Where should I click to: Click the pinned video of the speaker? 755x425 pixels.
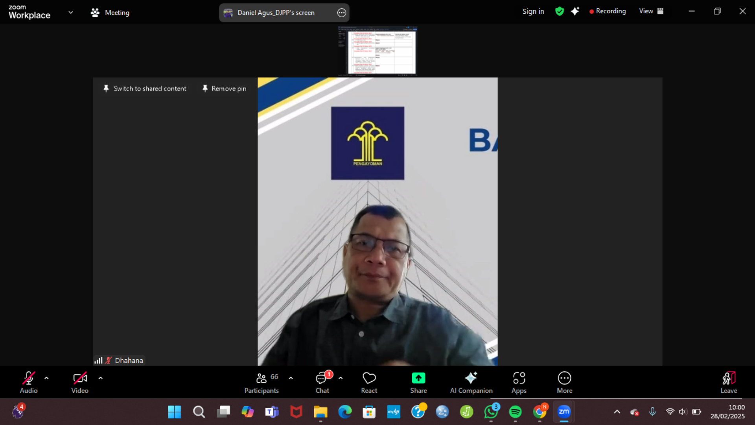377,222
